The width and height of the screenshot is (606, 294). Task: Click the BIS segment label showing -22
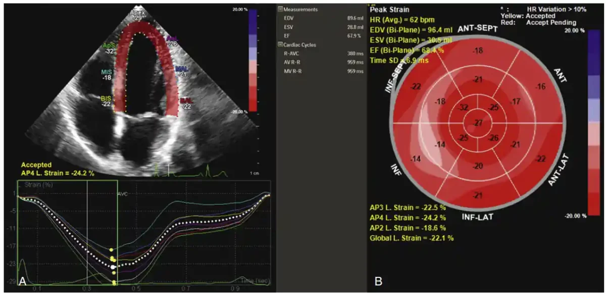tap(106, 101)
